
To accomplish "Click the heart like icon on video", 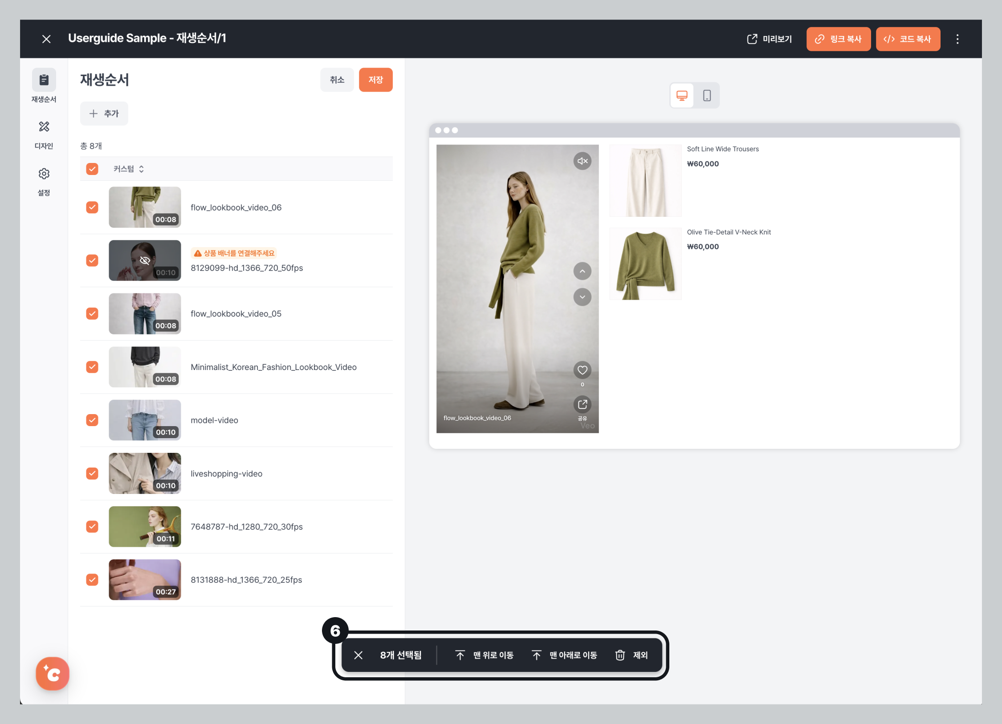I will pos(582,370).
